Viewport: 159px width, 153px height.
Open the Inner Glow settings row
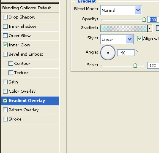pyautogui.click(x=30, y=45)
